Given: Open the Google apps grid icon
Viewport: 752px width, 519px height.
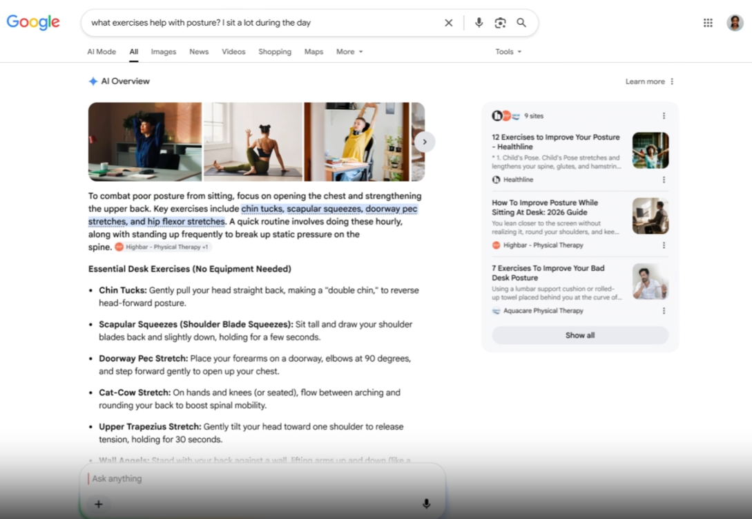Looking at the screenshot, I should (708, 23).
